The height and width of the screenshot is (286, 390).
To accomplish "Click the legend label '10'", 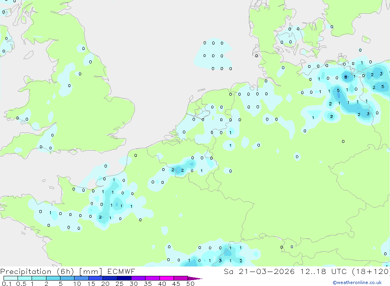I will coord(77,284).
